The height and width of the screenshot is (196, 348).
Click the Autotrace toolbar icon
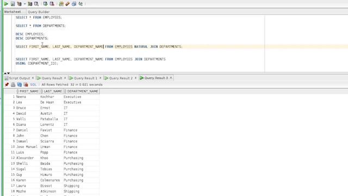coord(30,4)
